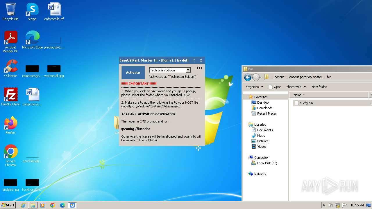Select the comecatego file thumbnail on desktop
The image size is (372, 209).
[32, 71]
